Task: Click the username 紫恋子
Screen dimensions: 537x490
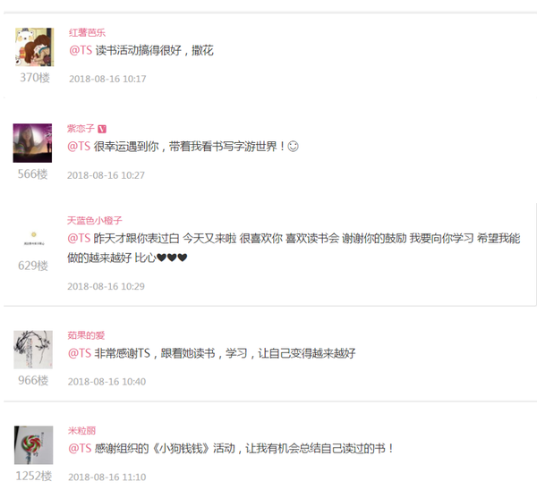Action: click(x=81, y=129)
